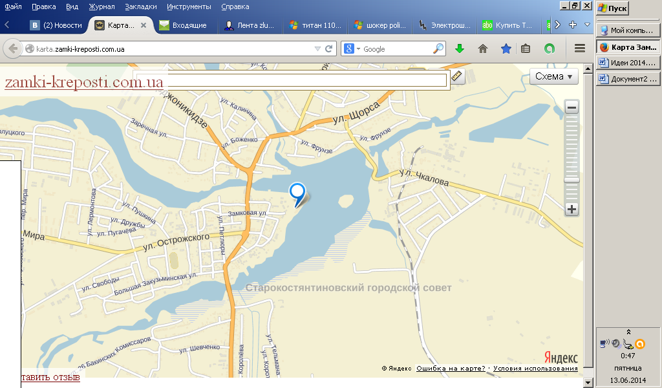Viewport: 662px width, 388px height.
Task: Click the blue location marker pin
Action: pos(297,195)
